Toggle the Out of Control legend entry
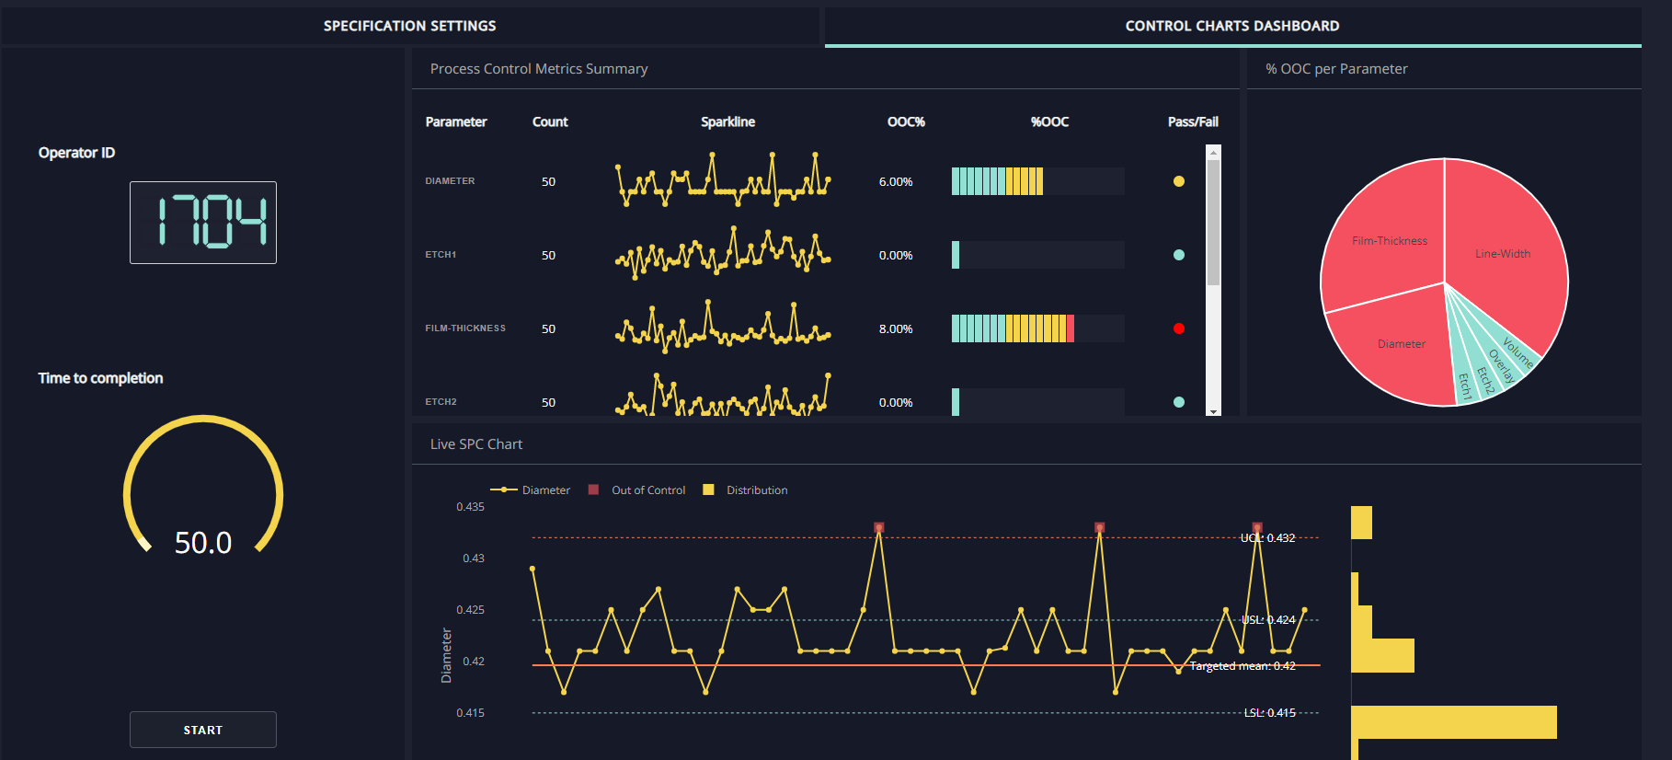 pyautogui.click(x=637, y=490)
